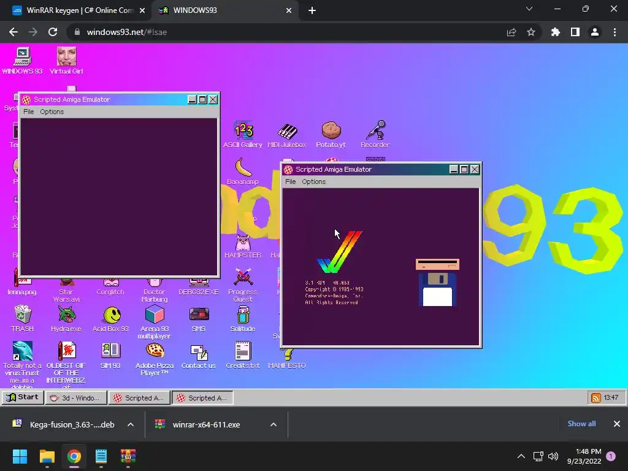Toggle the Chrome side panel icon
The height and width of the screenshot is (471, 628).
575,32
